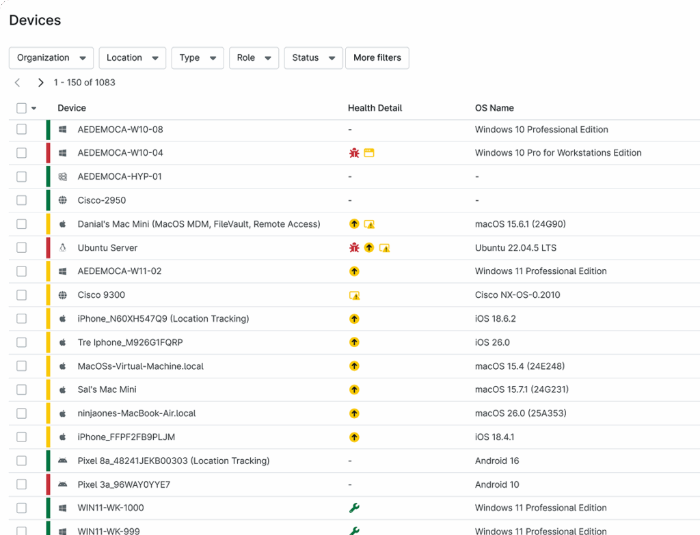The image size is (700, 535).
Task: Click the warning icon next to Cisco 9300
Action: pyautogui.click(x=355, y=295)
